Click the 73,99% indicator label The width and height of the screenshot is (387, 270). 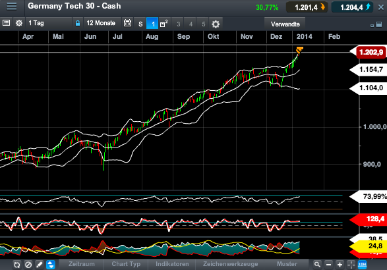coord(369,196)
